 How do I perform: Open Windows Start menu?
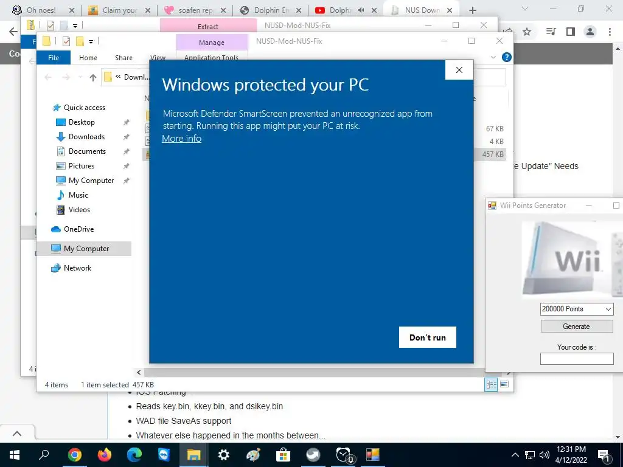point(15,455)
